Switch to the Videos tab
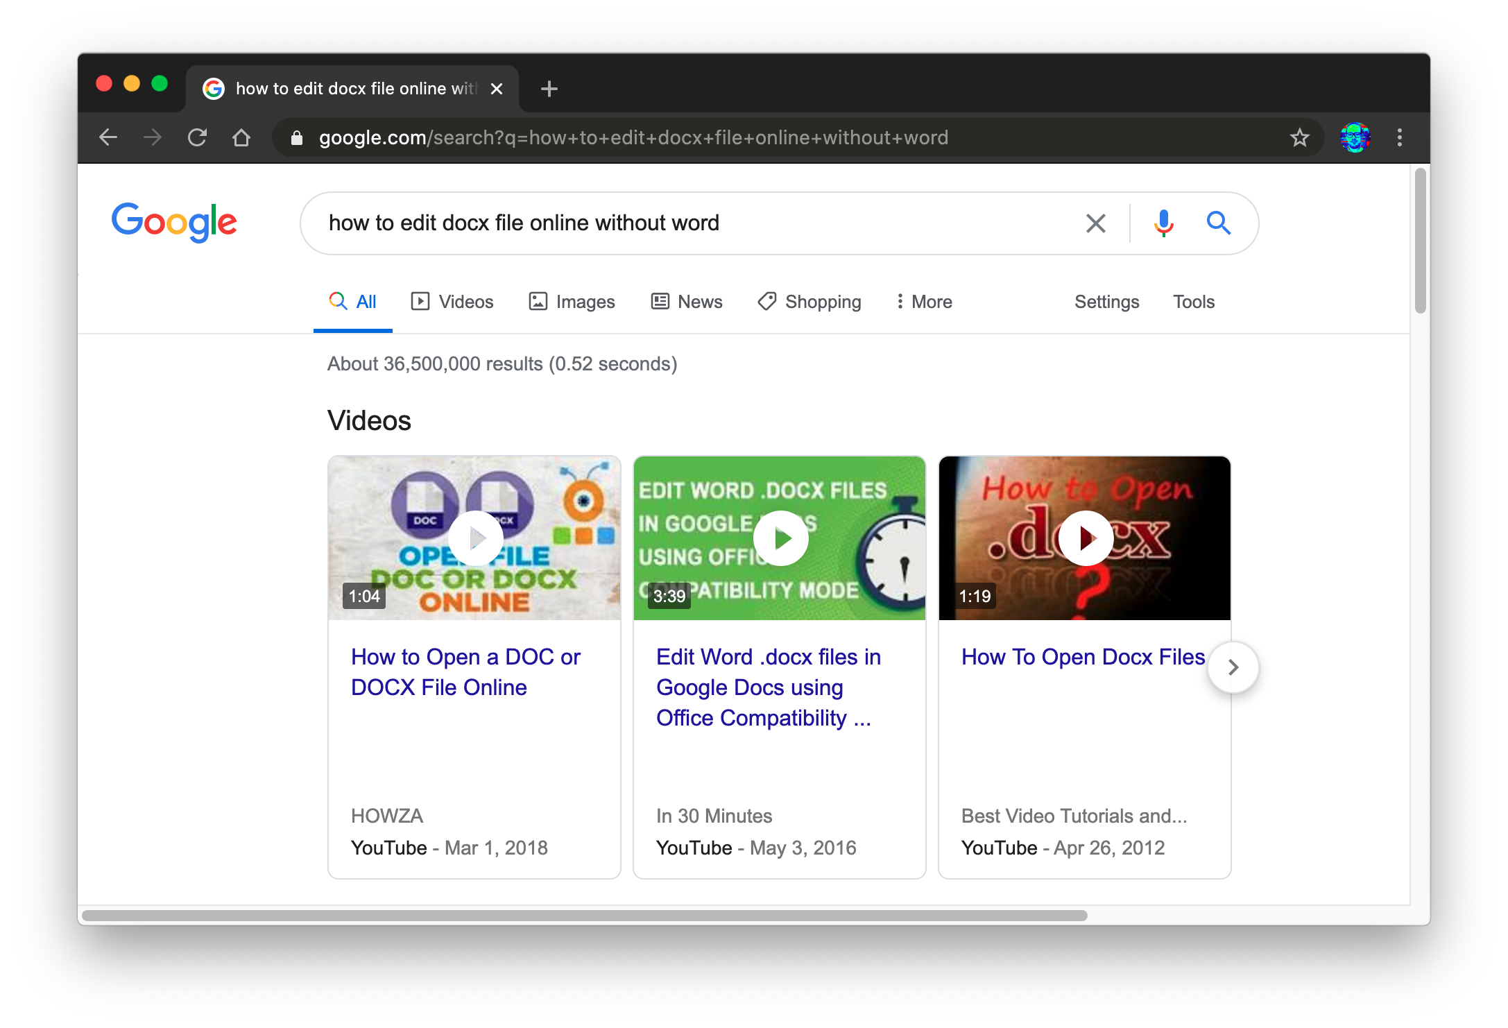 point(452,302)
